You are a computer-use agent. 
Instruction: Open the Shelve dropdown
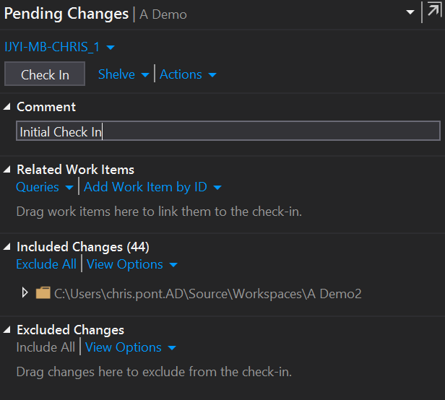coord(124,74)
